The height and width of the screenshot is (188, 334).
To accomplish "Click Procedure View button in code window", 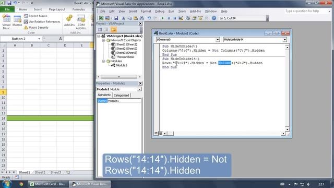I will coord(156,133).
